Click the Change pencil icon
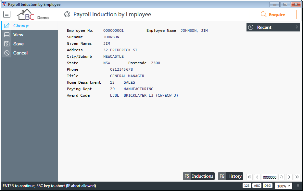Screen dimensions: 303x191 point(7,26)
